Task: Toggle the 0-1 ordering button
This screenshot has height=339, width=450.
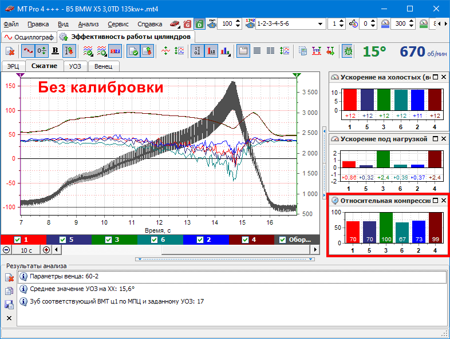Action: (198, 51)
